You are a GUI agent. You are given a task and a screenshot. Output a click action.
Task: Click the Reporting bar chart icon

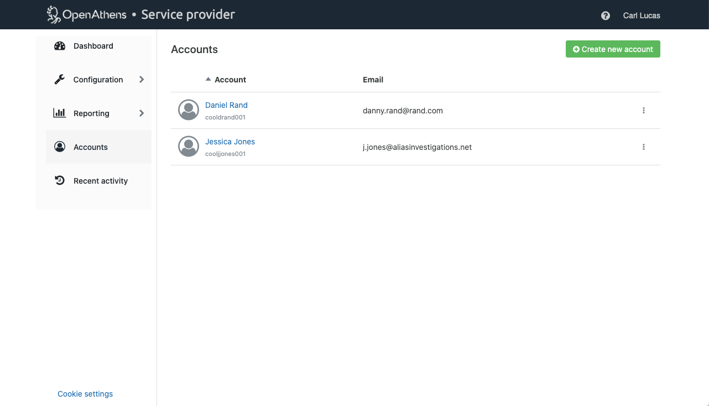click(60, 113)
